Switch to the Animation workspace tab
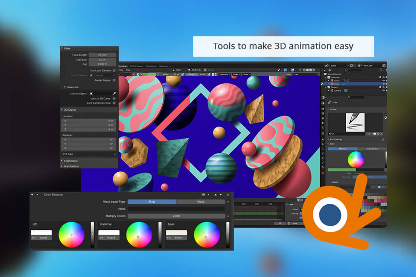The image size is (416, 277). (123, 66)
